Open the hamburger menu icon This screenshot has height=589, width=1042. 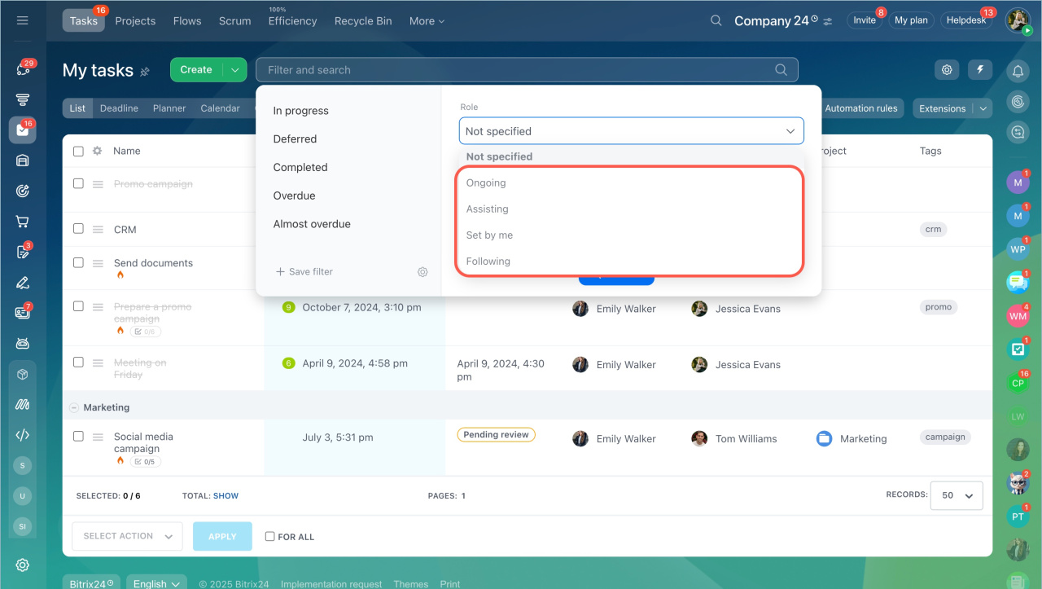[x=22, y=20]
